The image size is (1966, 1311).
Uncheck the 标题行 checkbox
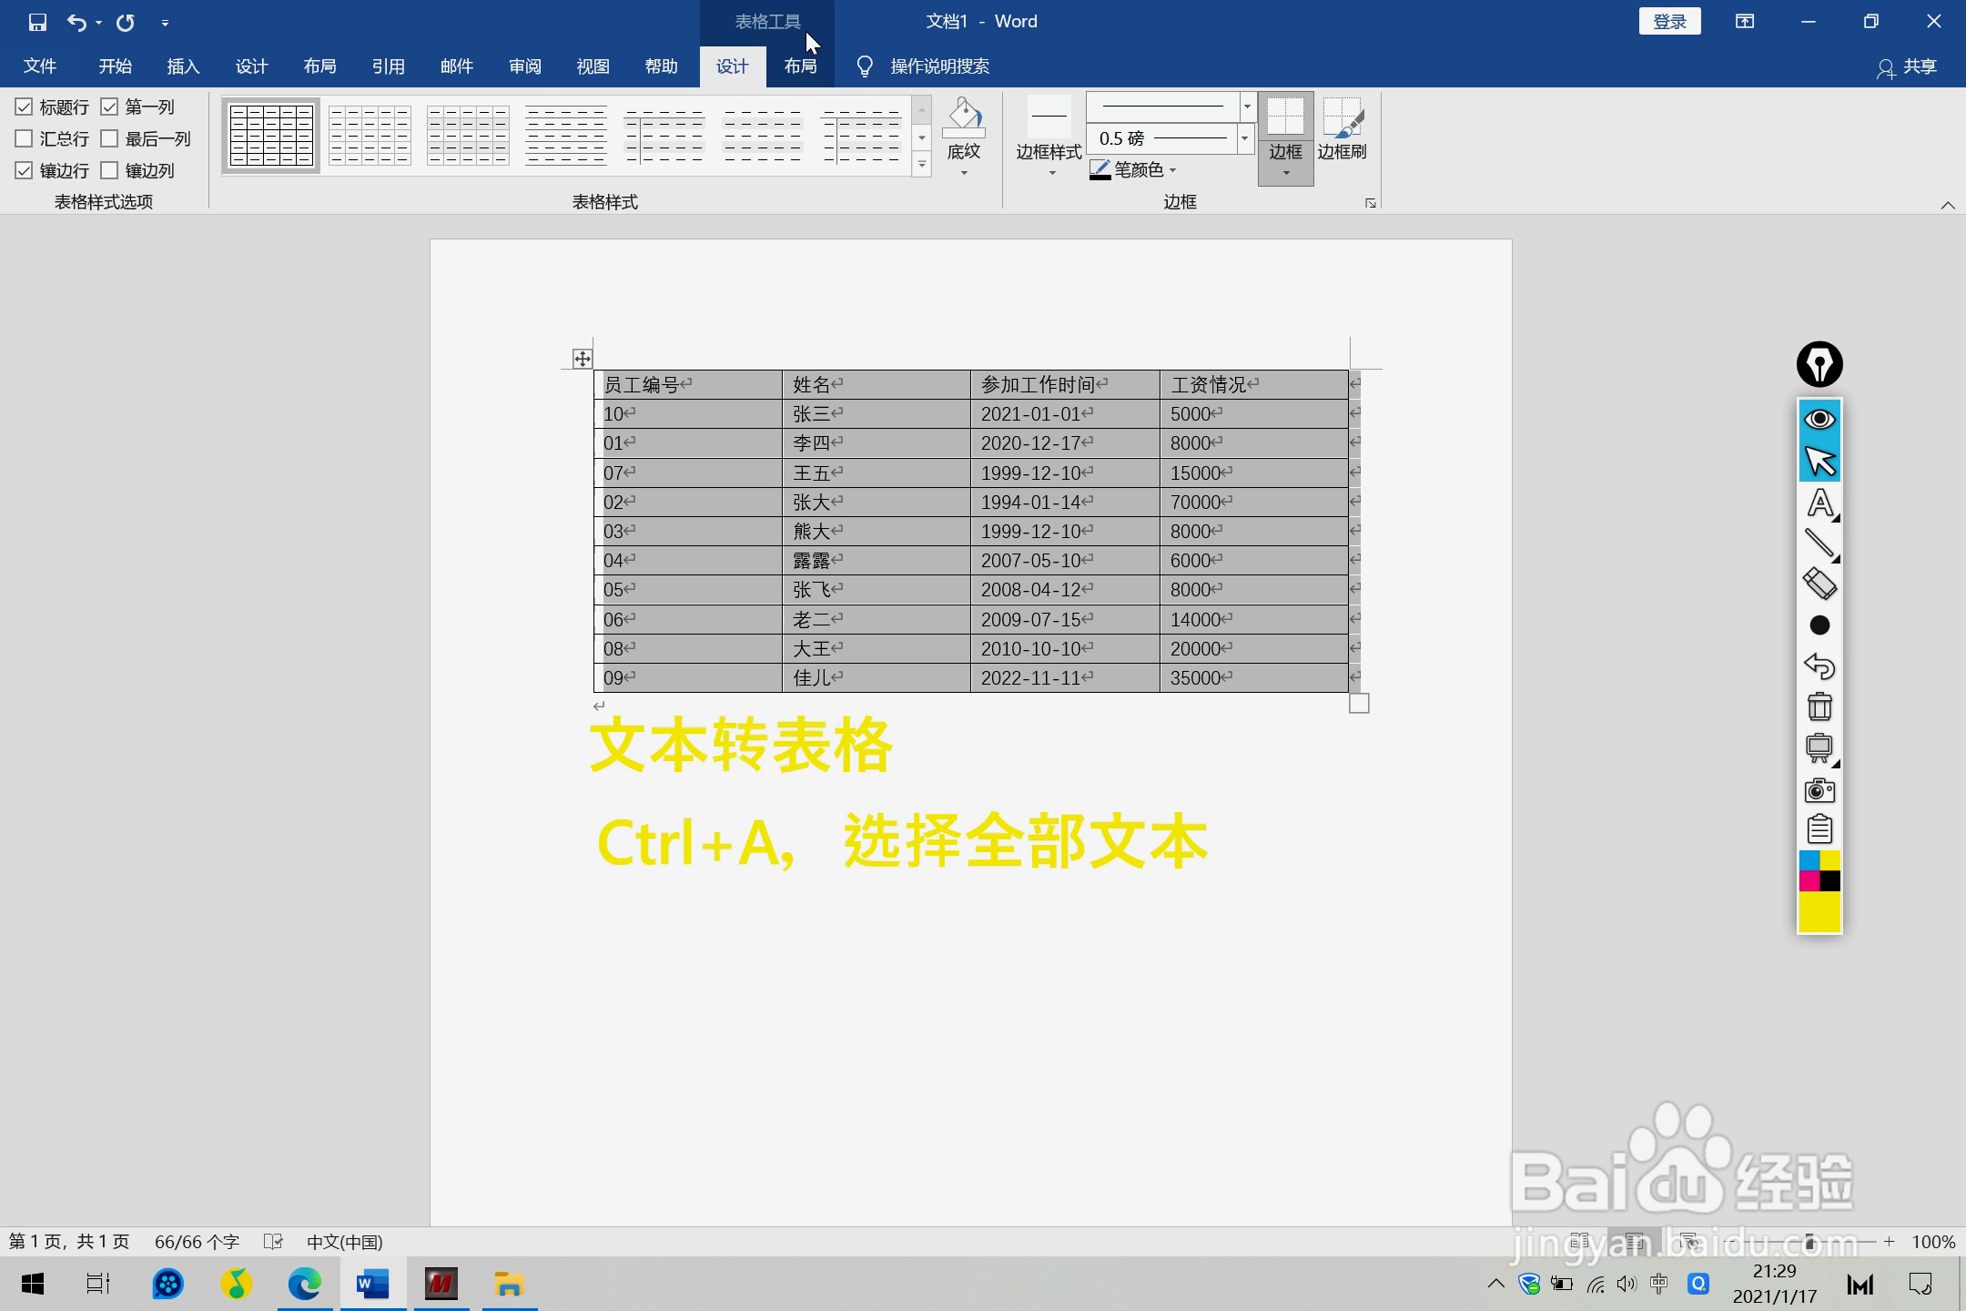[25, 107]
